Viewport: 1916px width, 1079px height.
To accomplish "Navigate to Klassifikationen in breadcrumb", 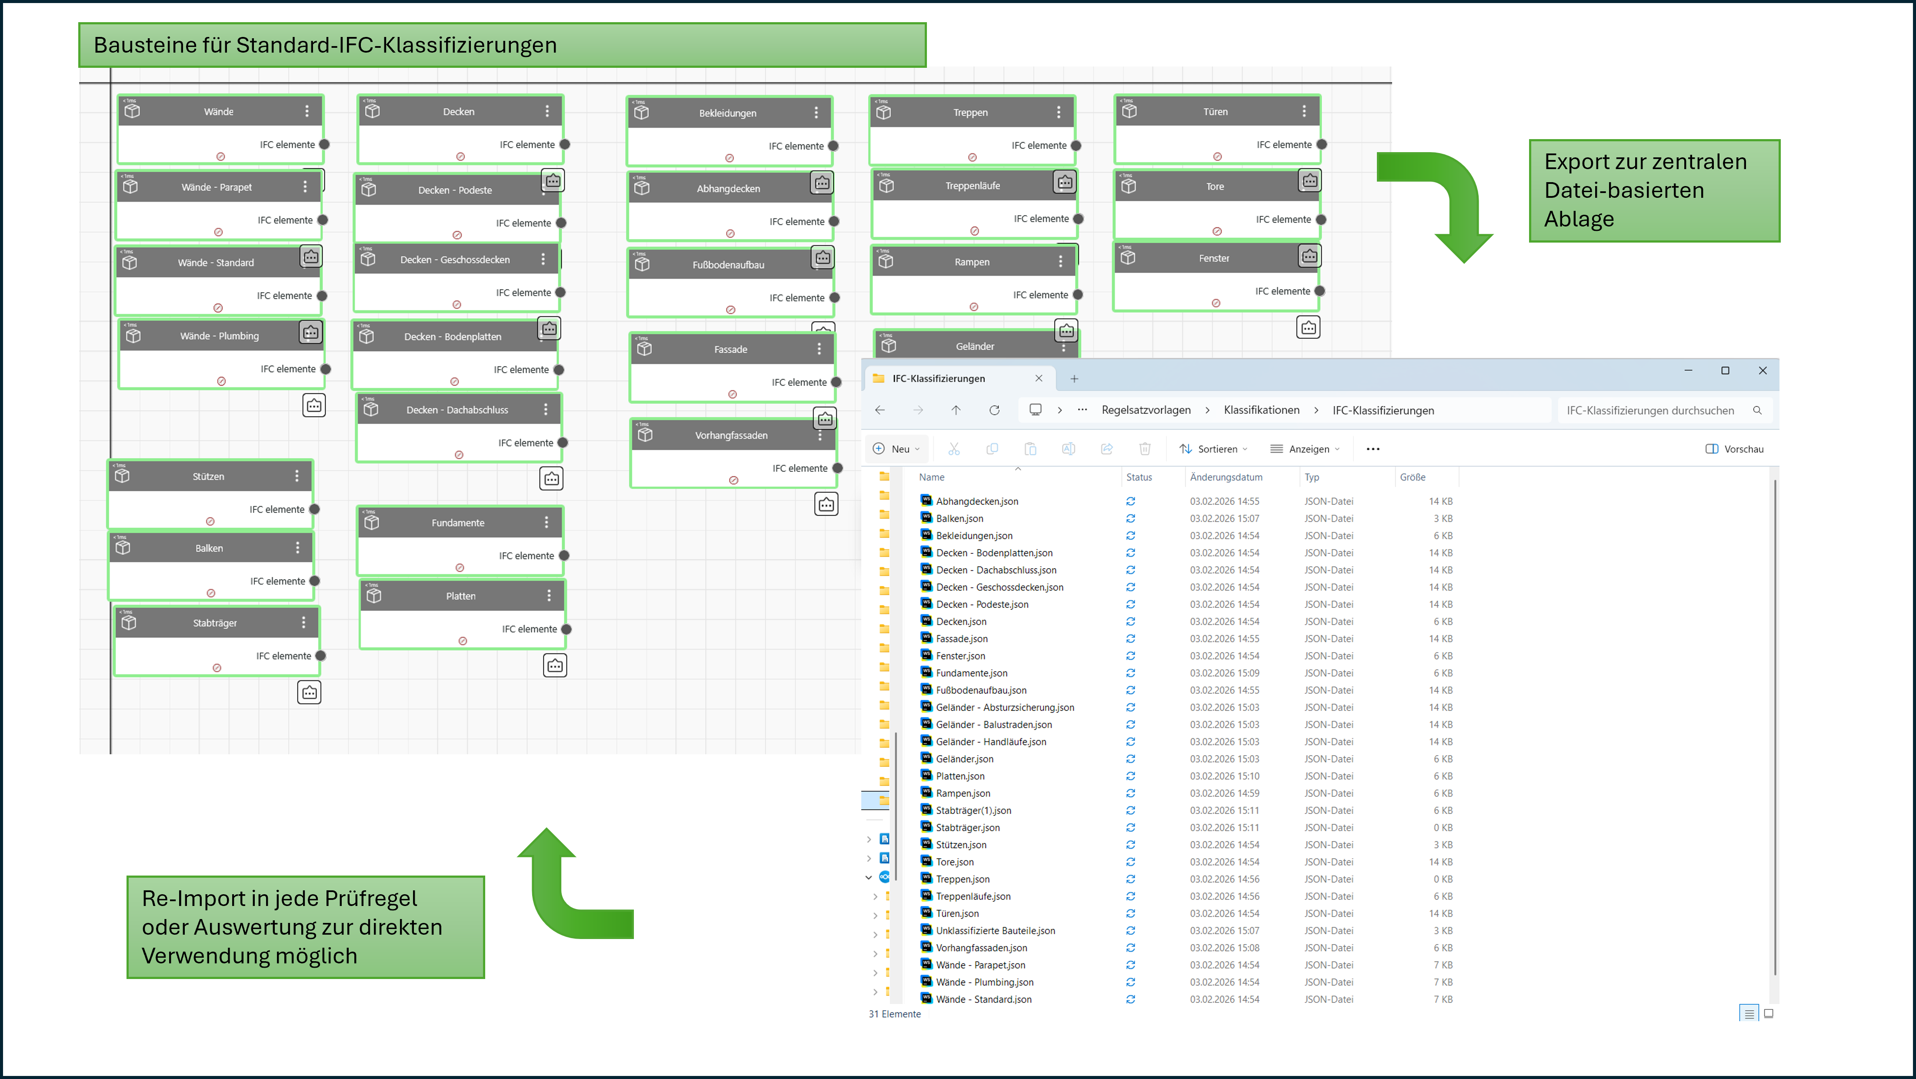I will click(1262, 410).
